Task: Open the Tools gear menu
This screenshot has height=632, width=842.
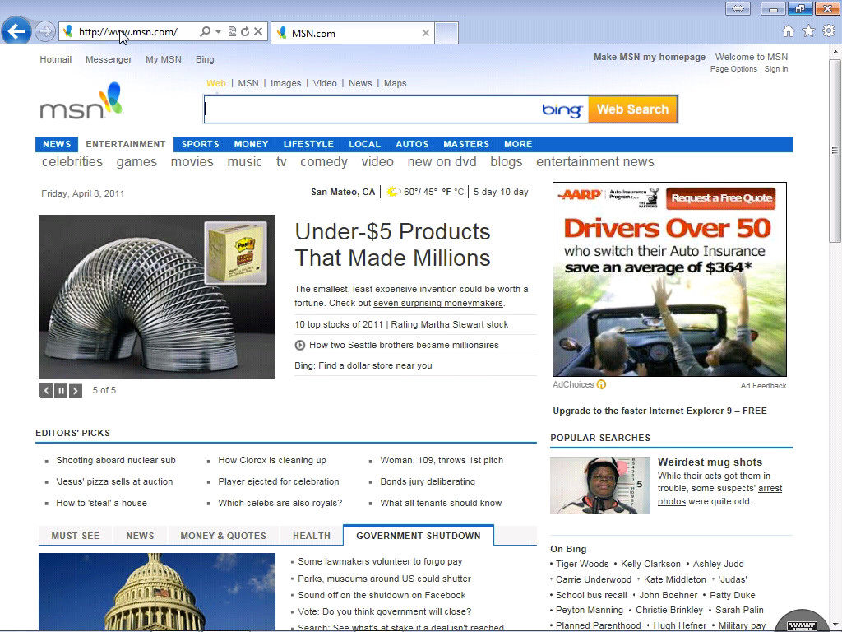Action: (829, 31)
